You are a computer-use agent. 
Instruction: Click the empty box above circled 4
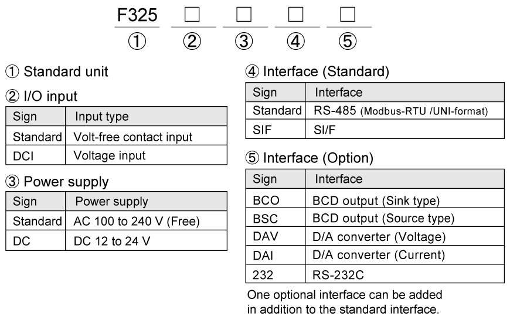coord(297,15)
